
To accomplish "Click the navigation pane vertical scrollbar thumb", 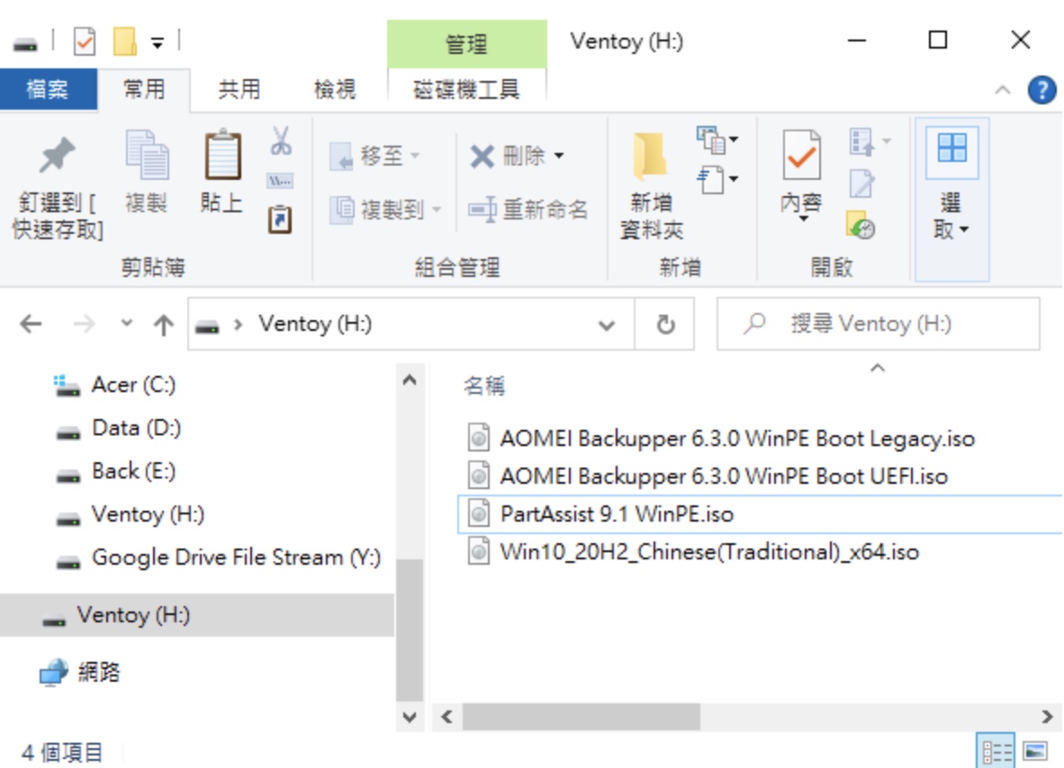I will [410, 630].
